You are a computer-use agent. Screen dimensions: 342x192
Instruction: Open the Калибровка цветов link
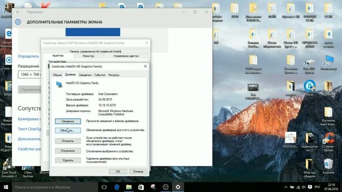click(29, 119)
